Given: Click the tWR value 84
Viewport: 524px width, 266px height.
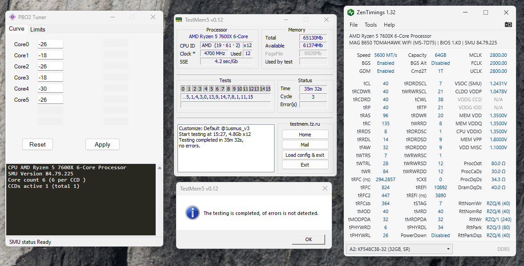Looking at the screenshot, I should (386, 171).
